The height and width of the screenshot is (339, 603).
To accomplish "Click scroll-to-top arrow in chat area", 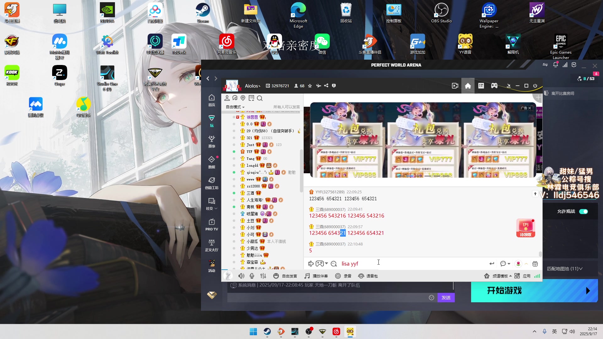I will click(x=535, y=194).
